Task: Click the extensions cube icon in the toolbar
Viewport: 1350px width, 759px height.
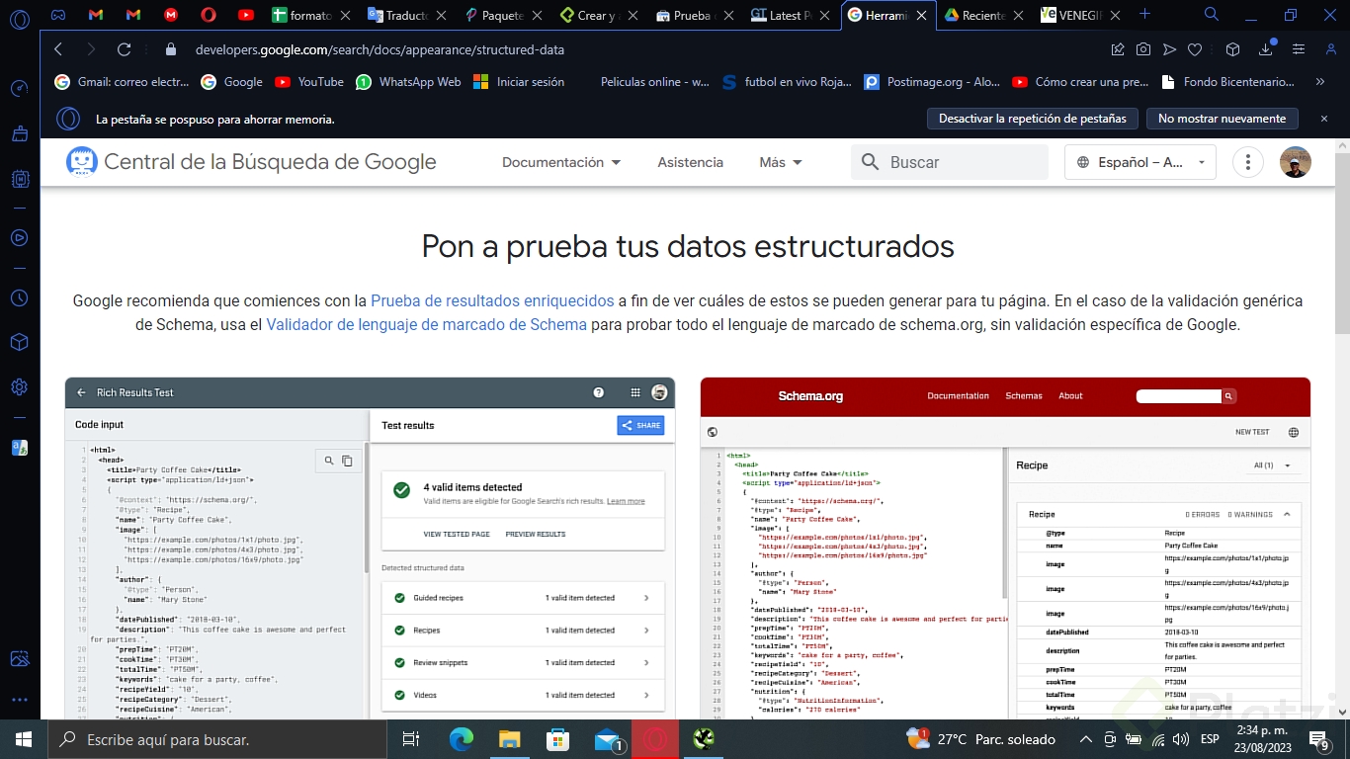Action: 1232,48
